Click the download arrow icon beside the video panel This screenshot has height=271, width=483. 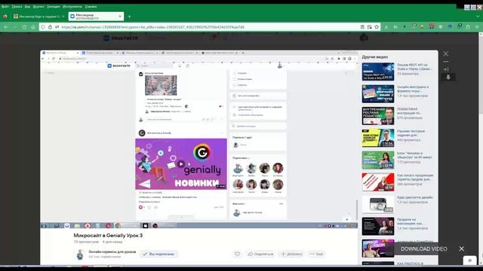pos(448,77)
